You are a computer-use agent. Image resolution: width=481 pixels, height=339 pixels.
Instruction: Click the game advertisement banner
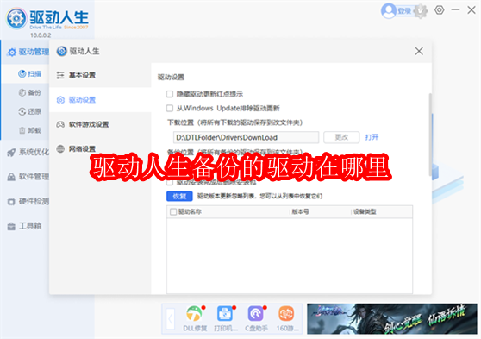(x=392, y=319)
